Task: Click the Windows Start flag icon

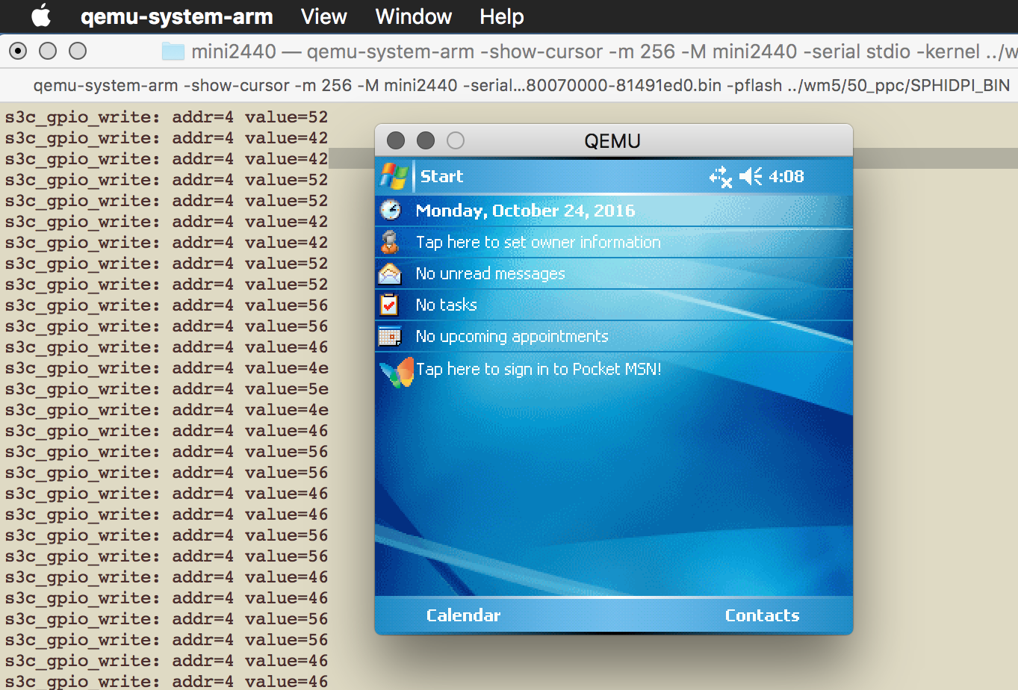Action: coord(394,176)
